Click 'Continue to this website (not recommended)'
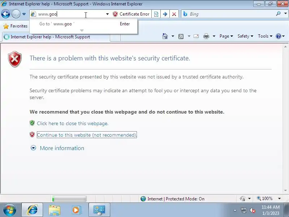 tap(87, 135)
